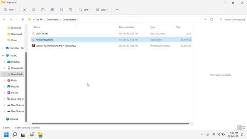The width and height of the screenshot is (247, 139).
Task: Sort by the Type column header
Action: tap(152, 27)
